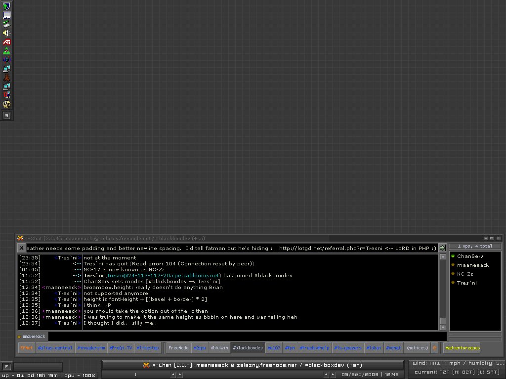Switch to the #e107 tab
Image resolution: width=506 pixels, height=379 pixels.
pyautogui.click(x=274, y=348)
